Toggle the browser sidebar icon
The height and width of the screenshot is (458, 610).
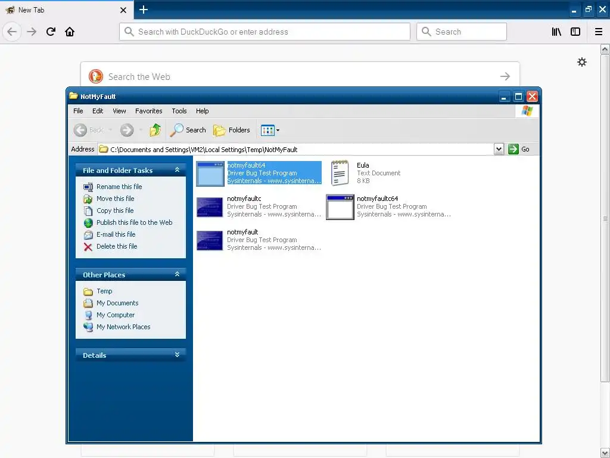click(575, 32)
